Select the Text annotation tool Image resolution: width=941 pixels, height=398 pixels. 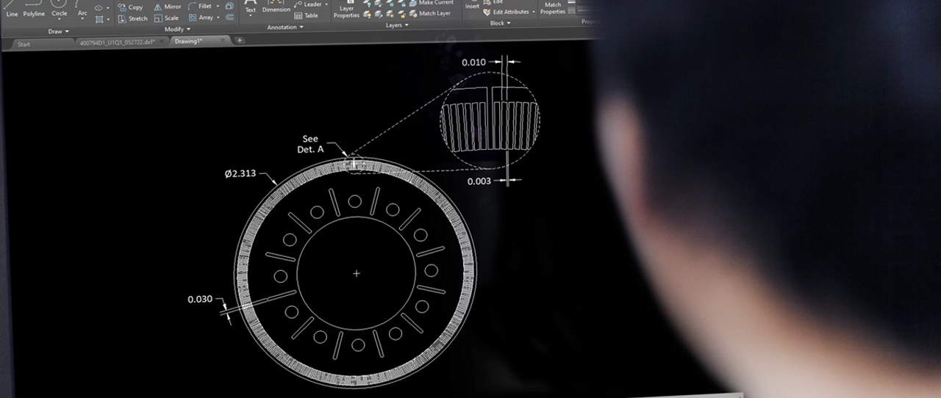click(x=251, y=7)
